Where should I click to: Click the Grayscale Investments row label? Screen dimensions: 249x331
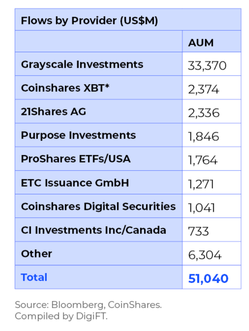click(82, 64)
